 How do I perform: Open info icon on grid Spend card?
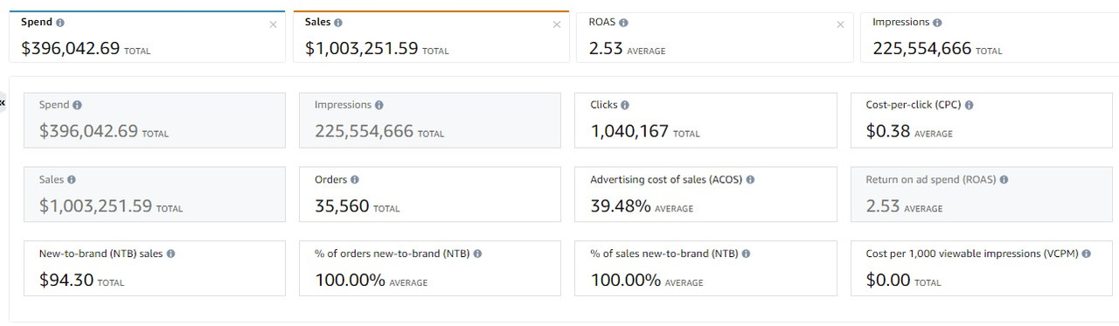tap(77, 105)
